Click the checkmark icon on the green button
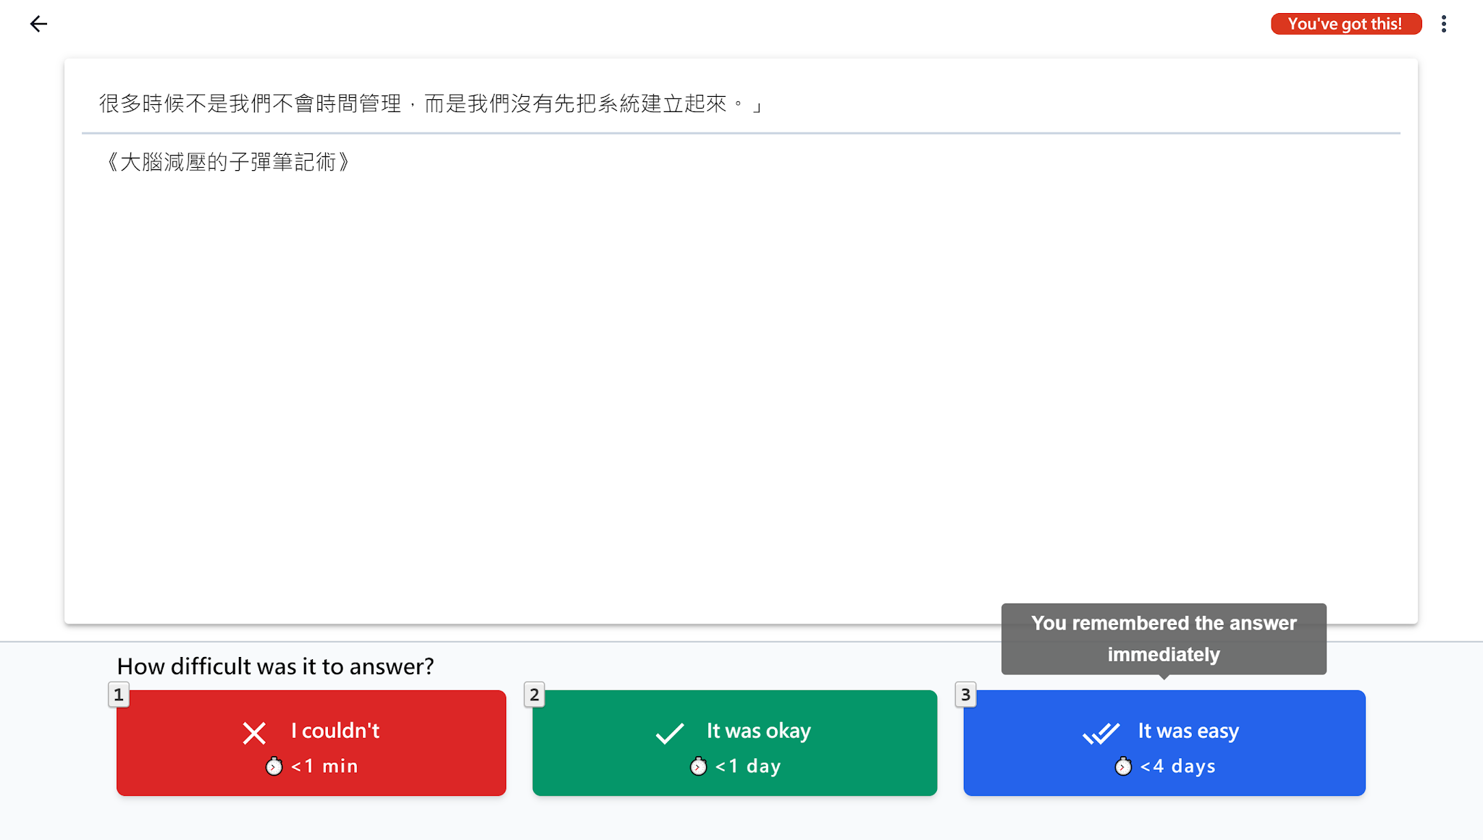Screen dimensions: 1483x840 670,733
